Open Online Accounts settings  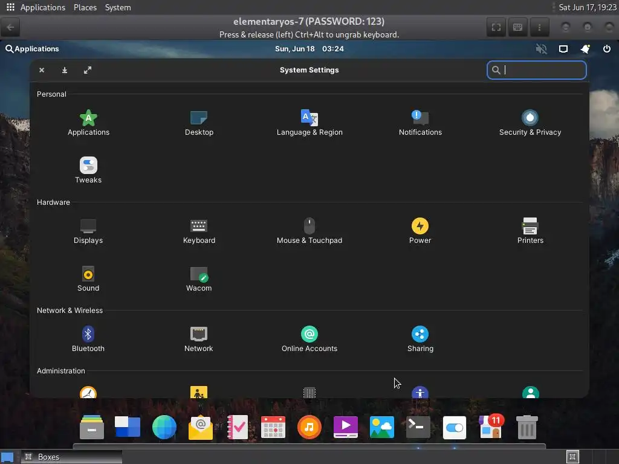point(309,340)
